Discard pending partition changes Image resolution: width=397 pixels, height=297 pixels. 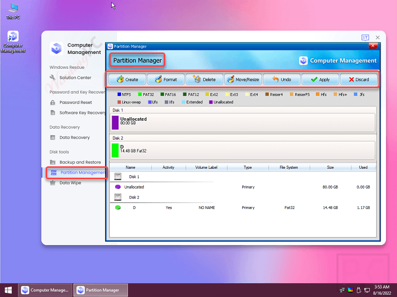(x=358, y=79)
